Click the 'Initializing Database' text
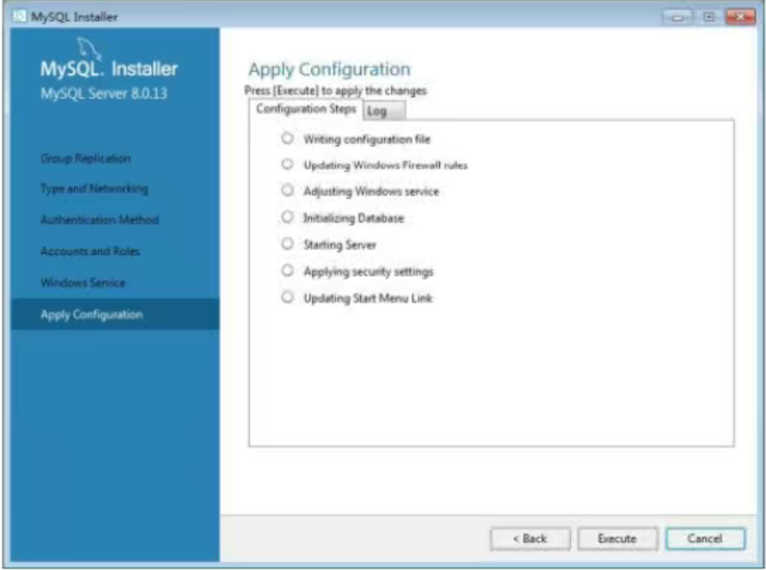766x570 pixels. (354, 218)
